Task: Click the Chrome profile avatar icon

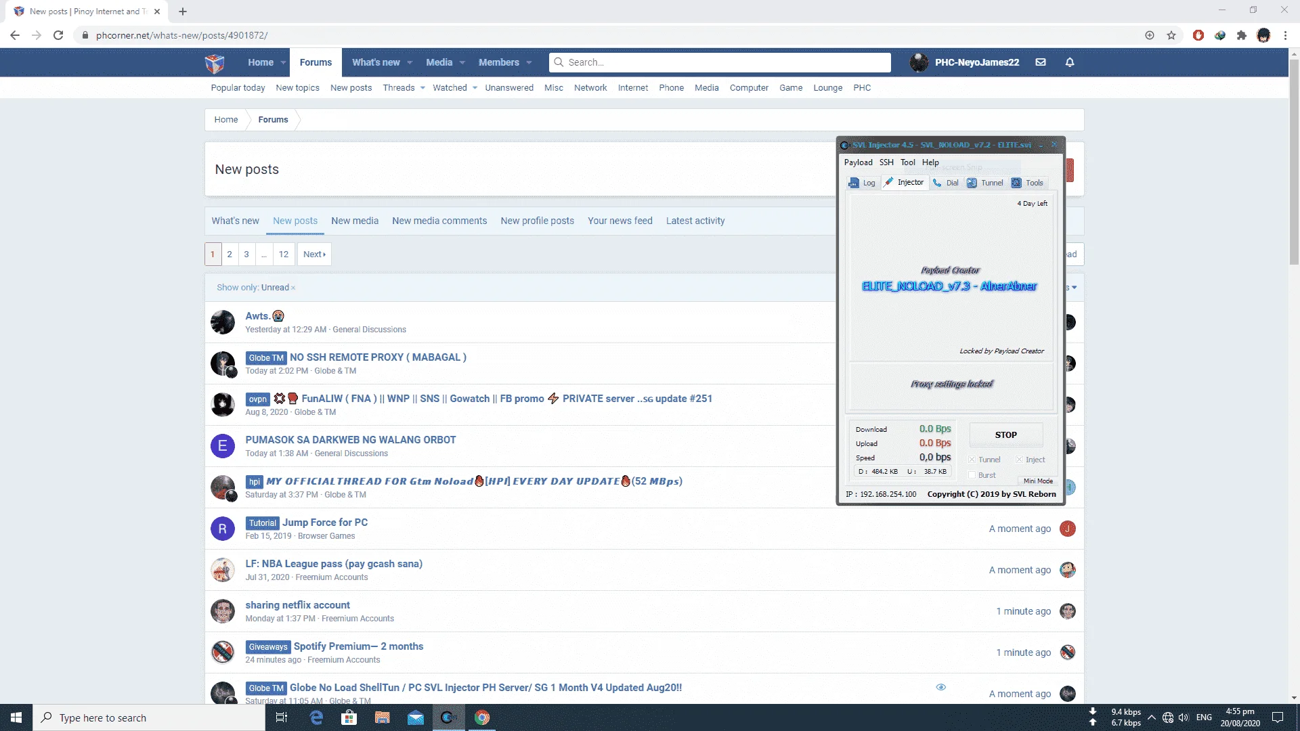Action: (x=1263, y=35)
